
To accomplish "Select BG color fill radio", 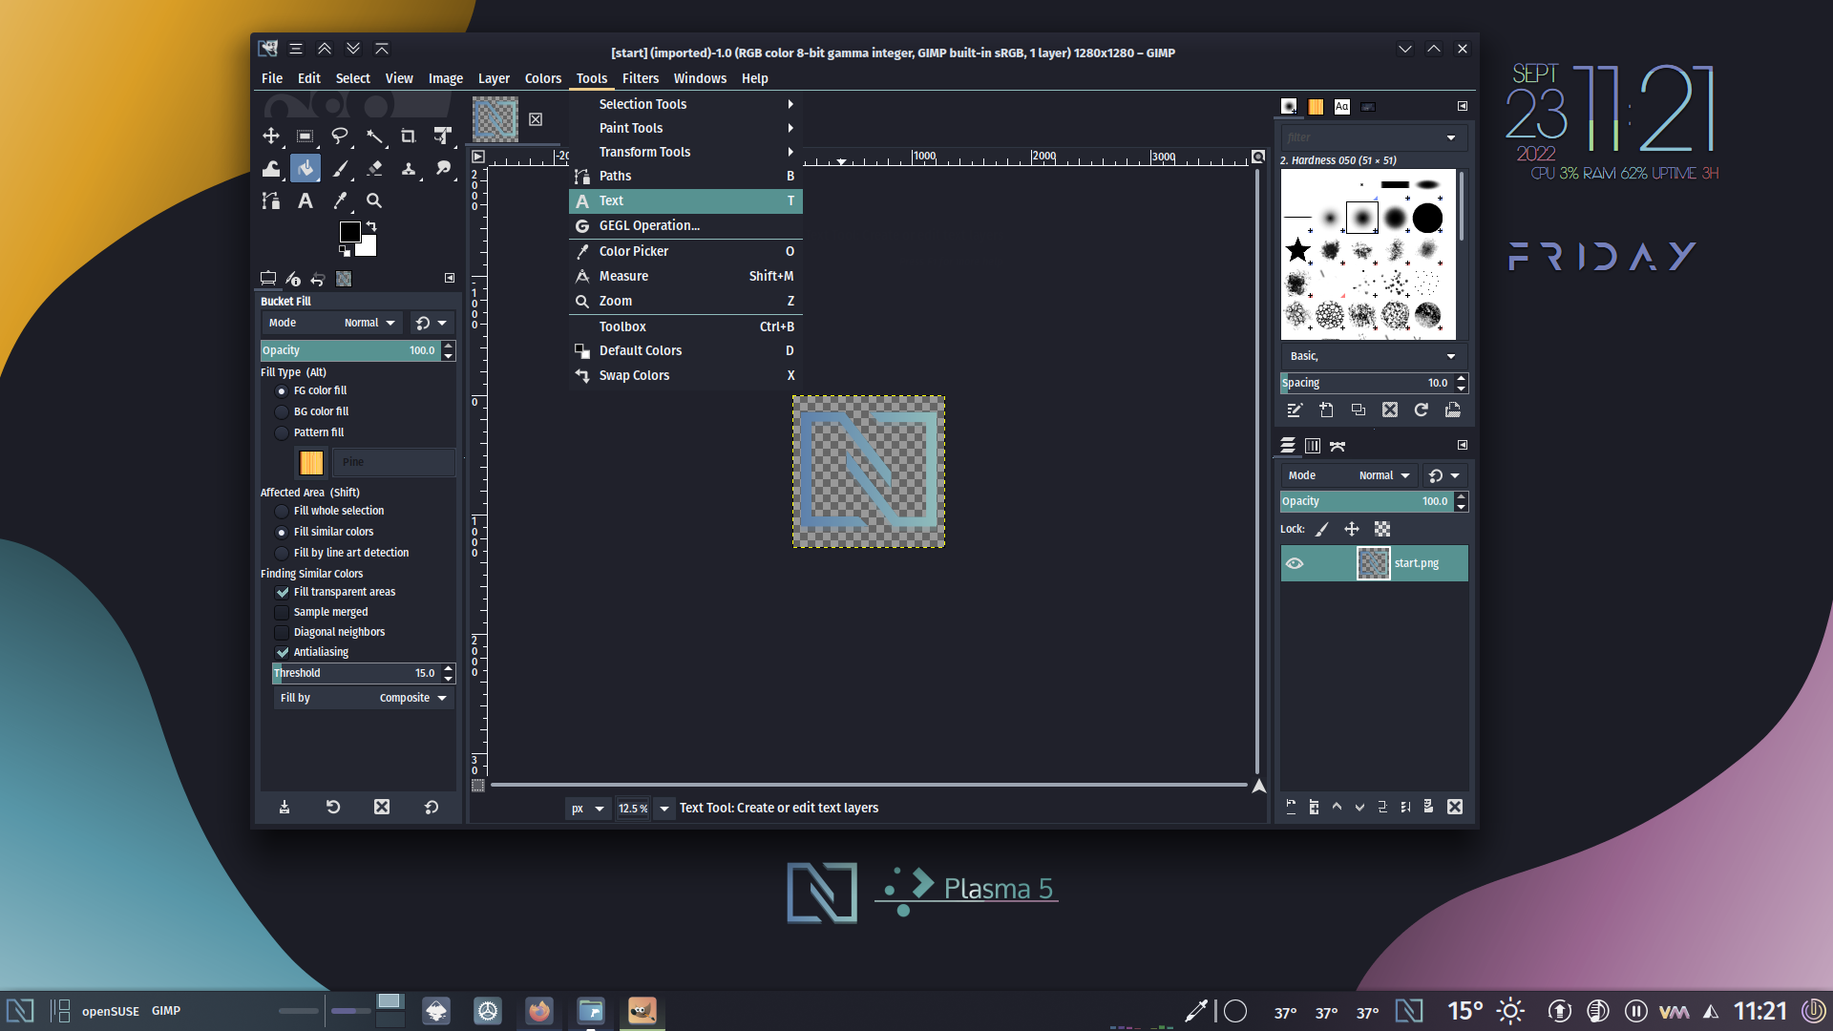I will pos(282,412).
